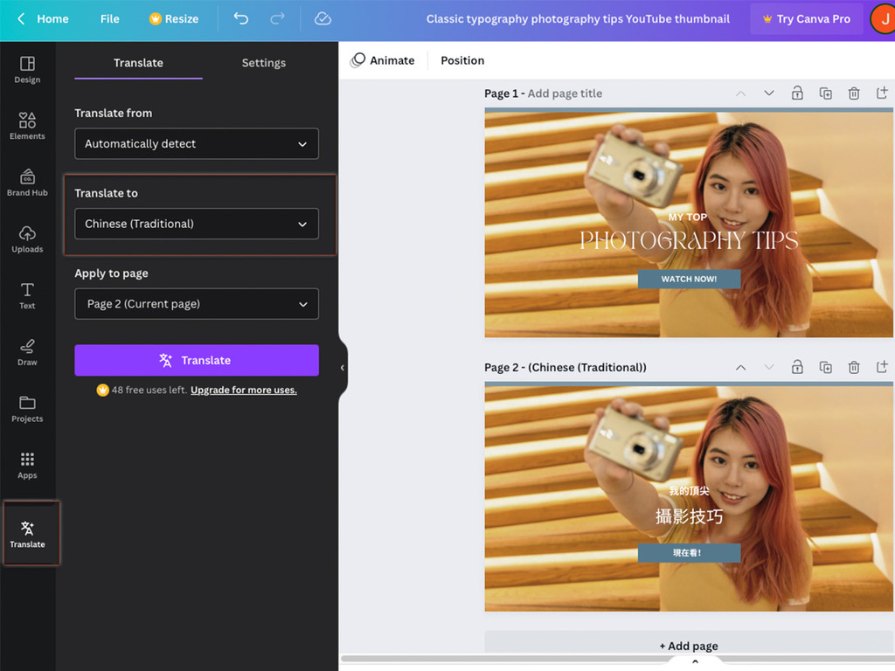Open the Translate to language dropdown
The image size is (895, 671).
click(x=196, y=224)
